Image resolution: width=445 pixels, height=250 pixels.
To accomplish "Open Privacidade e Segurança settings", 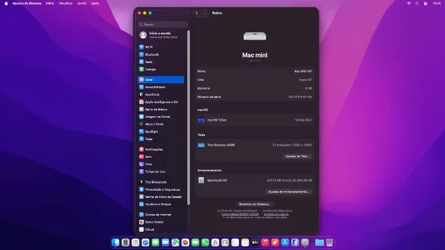I will tap(161, 190).
